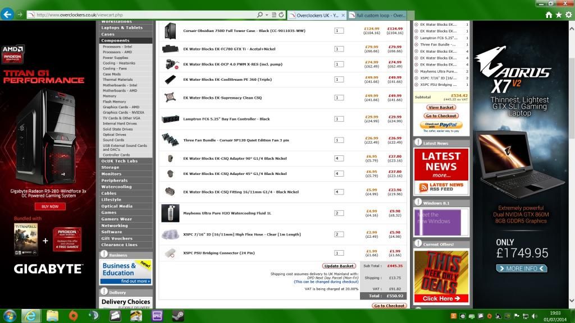The image size is (575, 323).
Task: Check out with PayPal button
Action: (441, 125)
